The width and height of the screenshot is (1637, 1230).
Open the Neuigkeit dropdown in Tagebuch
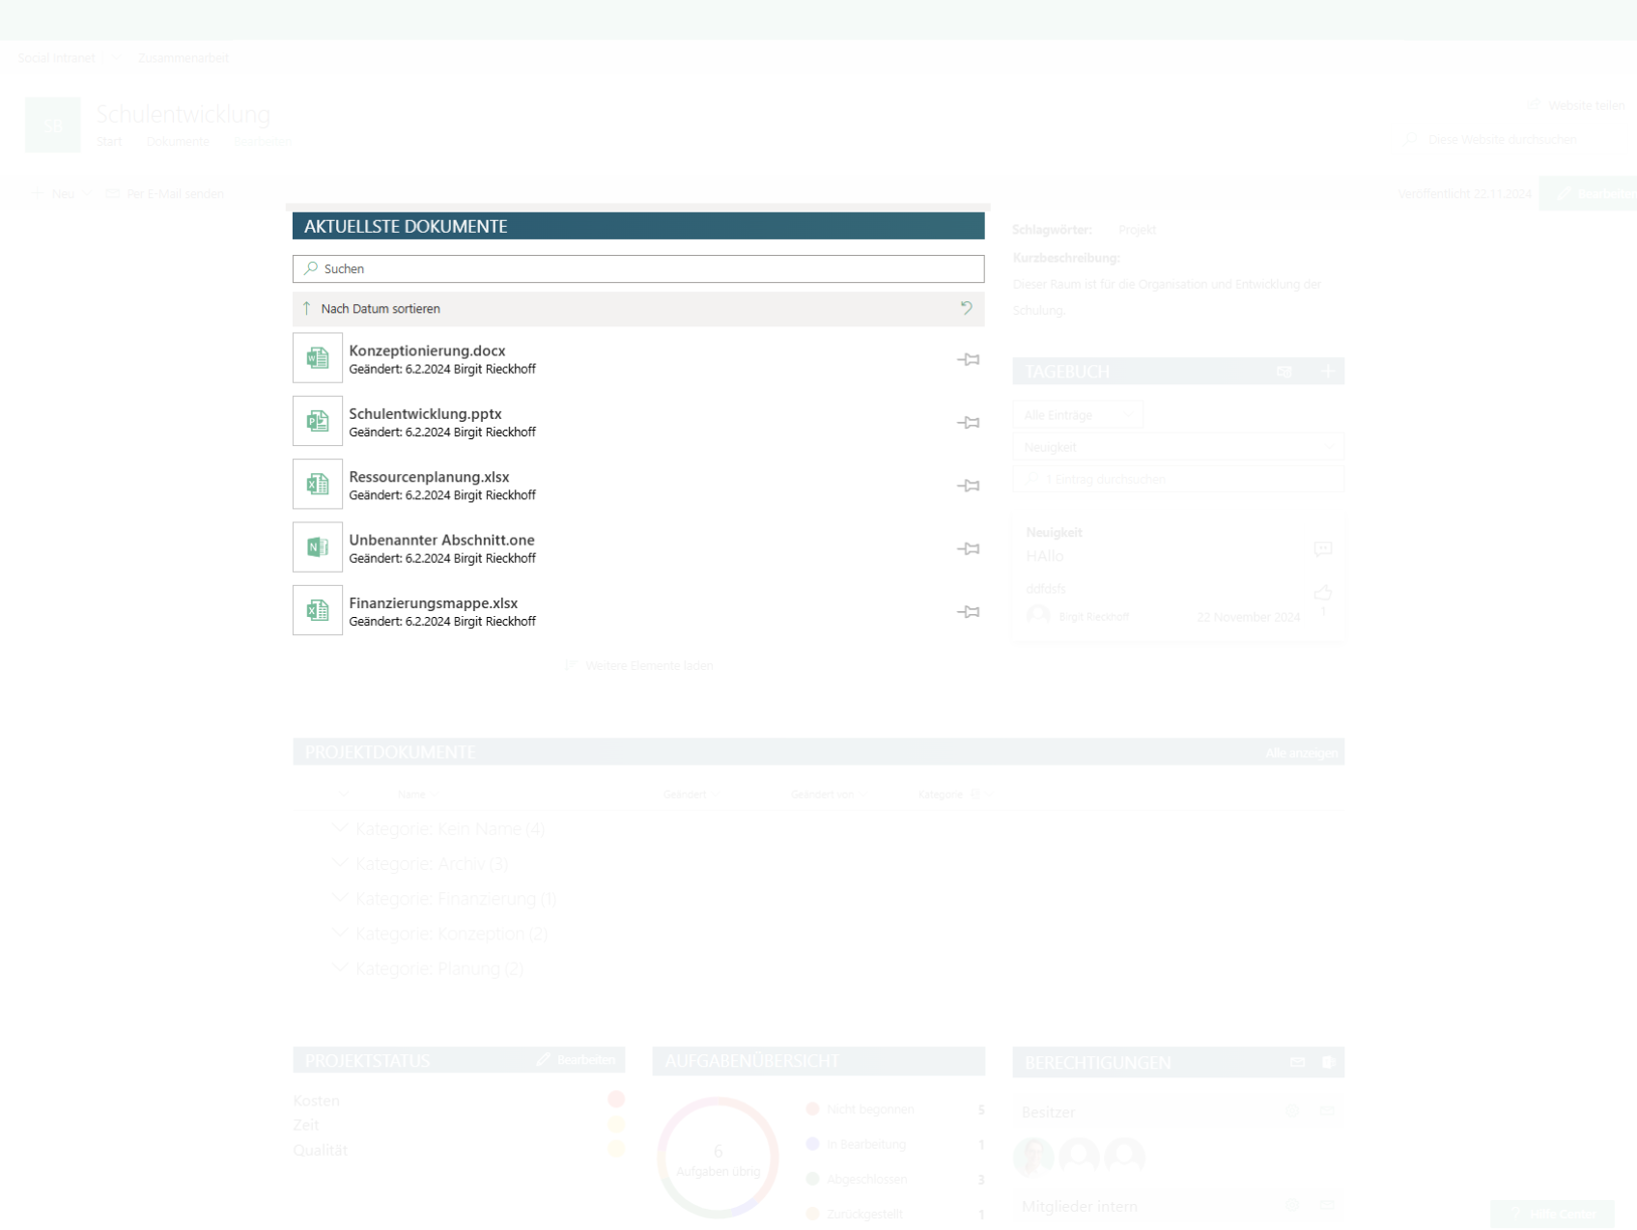point(1178,447)
